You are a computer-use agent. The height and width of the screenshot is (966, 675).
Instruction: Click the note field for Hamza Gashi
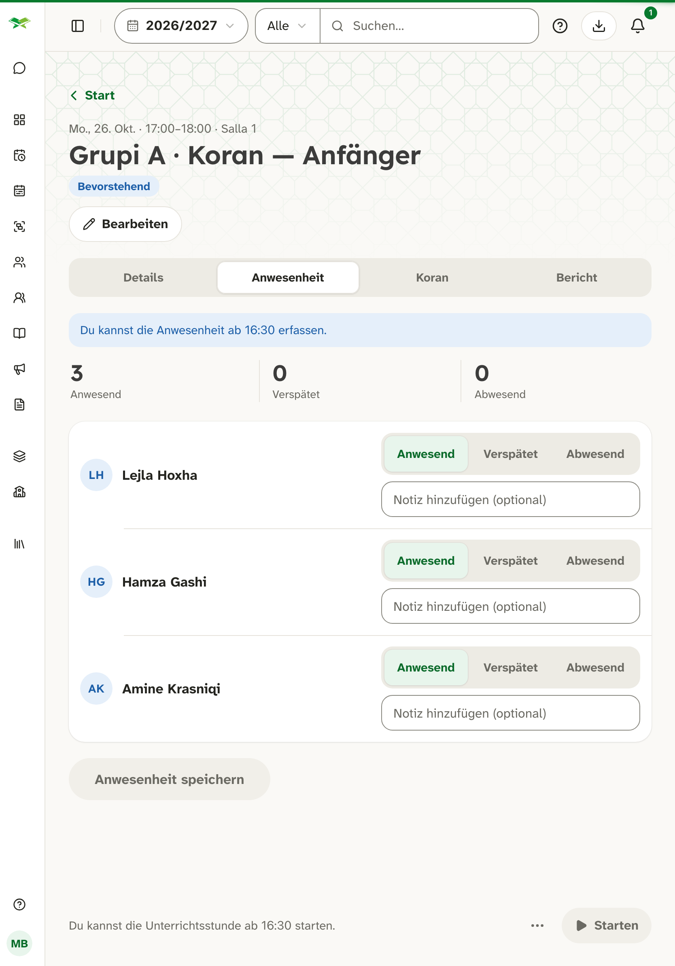pos(510,606)
